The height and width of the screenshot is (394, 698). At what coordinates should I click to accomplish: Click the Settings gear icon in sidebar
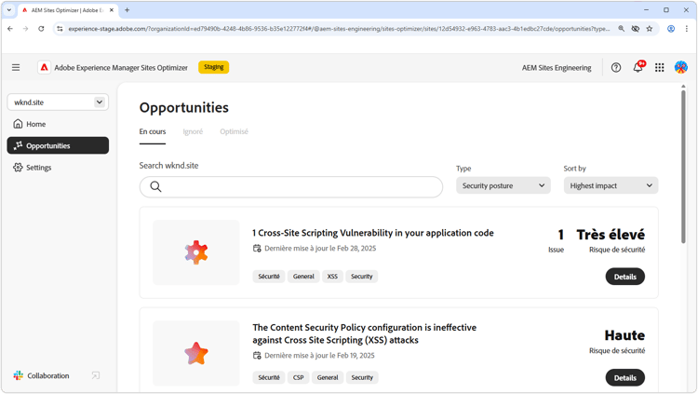tap(18, 168)
